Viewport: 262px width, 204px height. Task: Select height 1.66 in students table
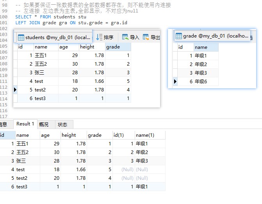[x=92, y=81]
